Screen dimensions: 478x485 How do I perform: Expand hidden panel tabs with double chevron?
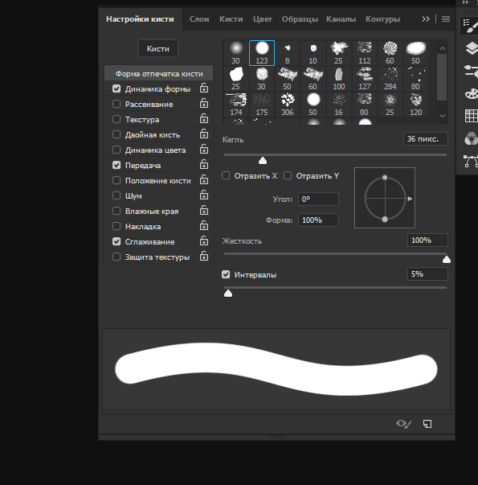tap(426, 19)
